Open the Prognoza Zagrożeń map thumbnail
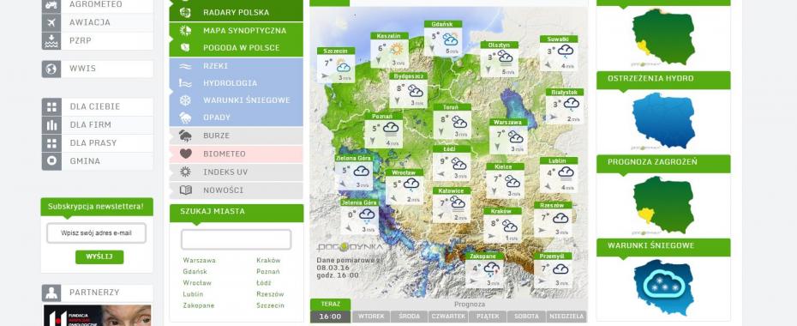The width and height of the screenshot is (797, 326). click(663, 204)
